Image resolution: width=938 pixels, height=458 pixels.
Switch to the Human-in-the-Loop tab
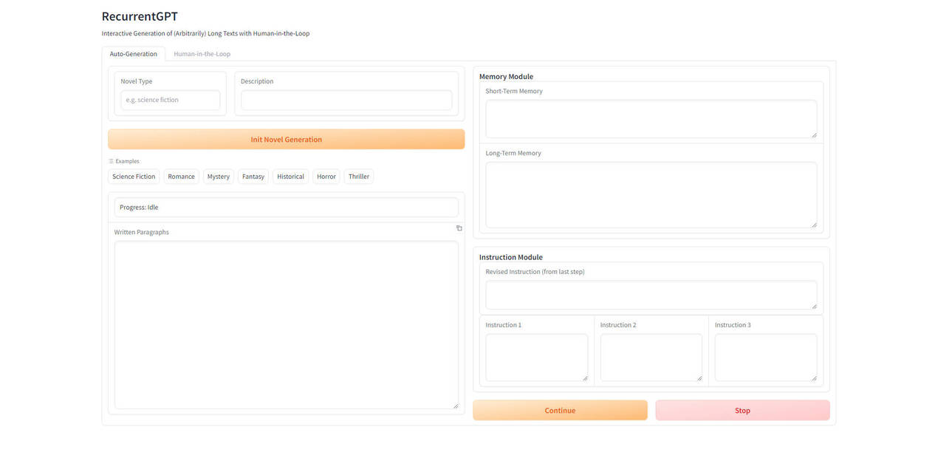click(x=202, y=54)
